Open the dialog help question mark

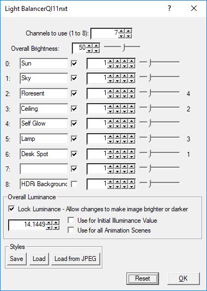click(169, 8)
